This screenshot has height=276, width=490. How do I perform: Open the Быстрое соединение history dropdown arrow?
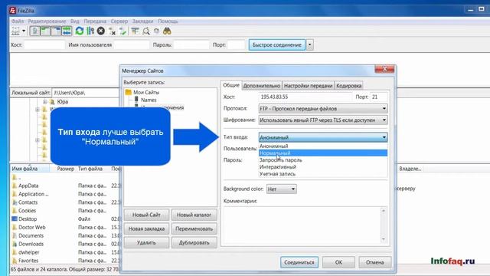pyautogui.click(x=309, y=44)
